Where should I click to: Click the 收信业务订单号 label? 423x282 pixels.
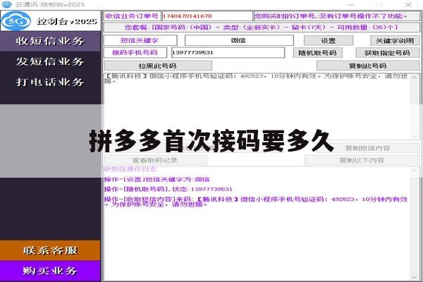click(x=133, y=16)
